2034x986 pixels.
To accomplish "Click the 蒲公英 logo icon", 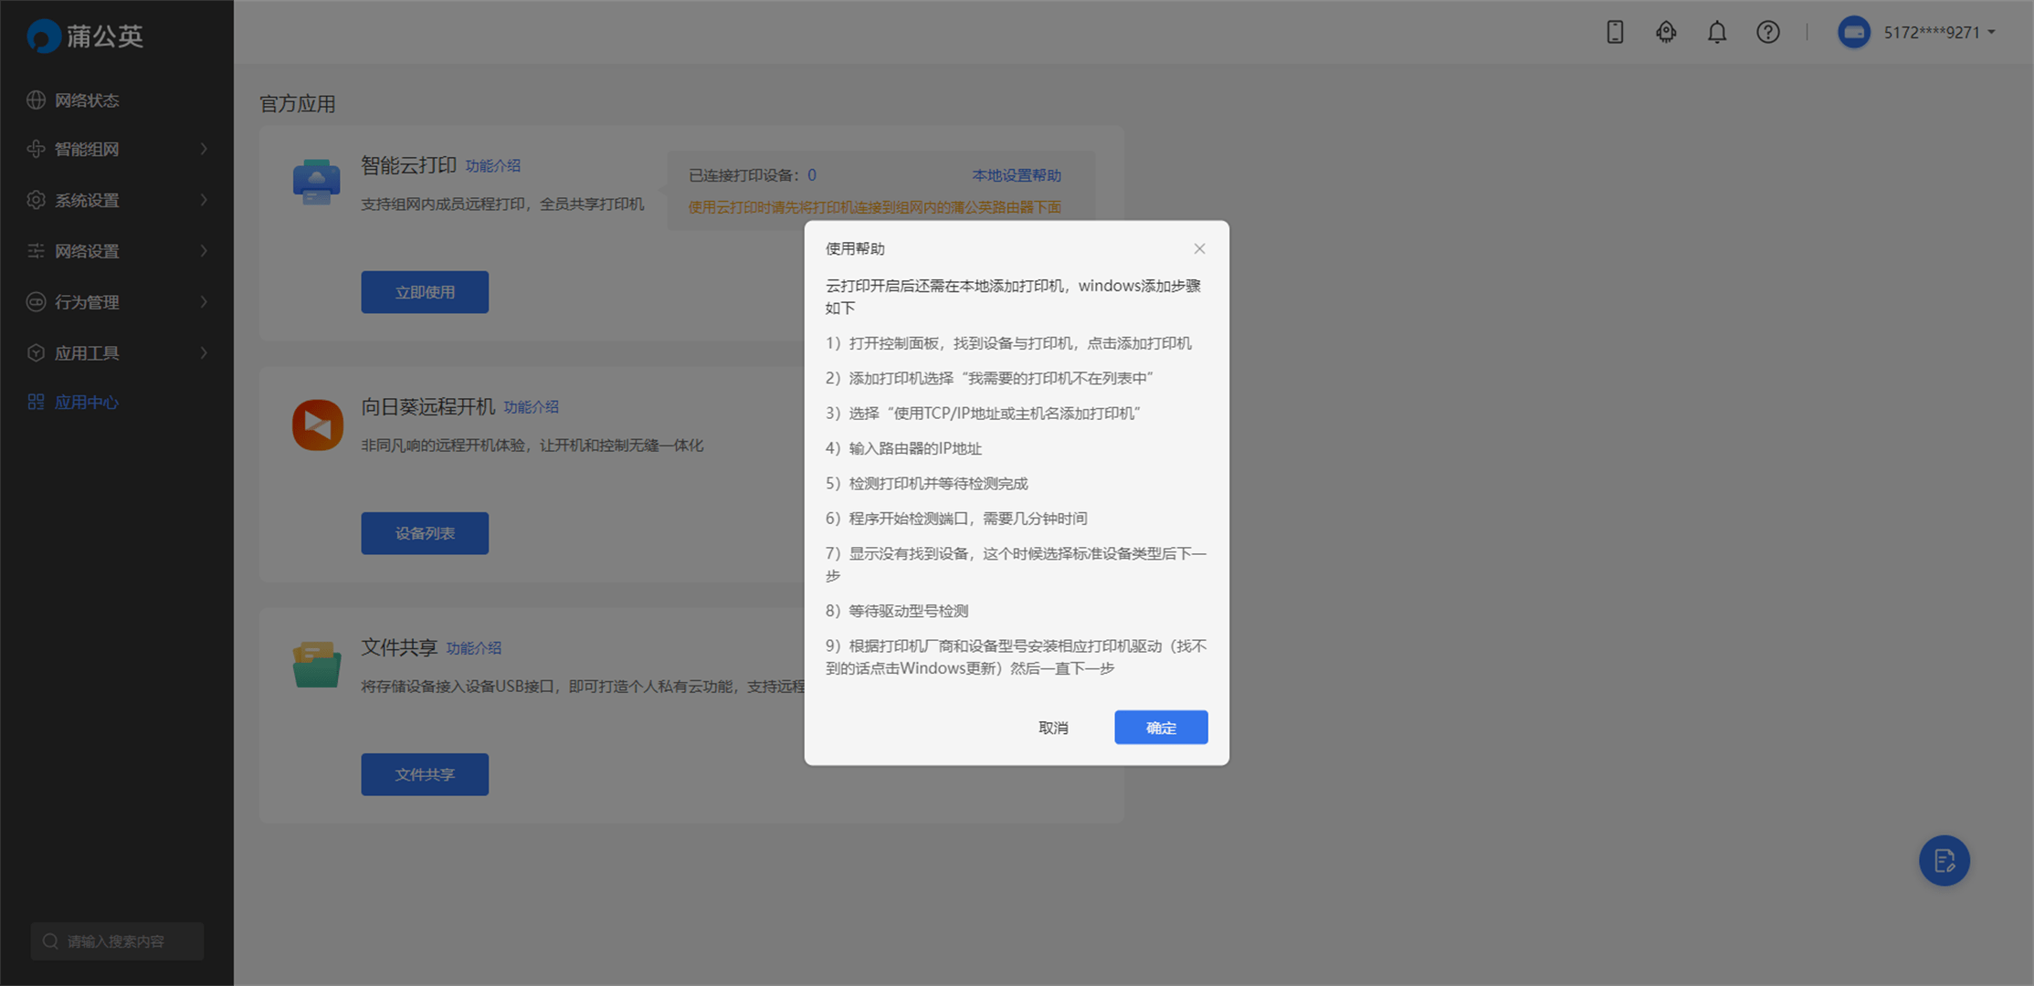I will (43, 36).
